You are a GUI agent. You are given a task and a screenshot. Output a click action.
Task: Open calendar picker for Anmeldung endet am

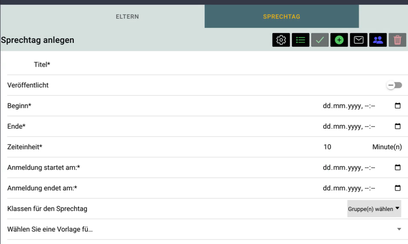398,188
